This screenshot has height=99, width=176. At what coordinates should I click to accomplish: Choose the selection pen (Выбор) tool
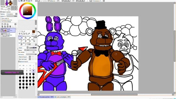pos(29,40)
